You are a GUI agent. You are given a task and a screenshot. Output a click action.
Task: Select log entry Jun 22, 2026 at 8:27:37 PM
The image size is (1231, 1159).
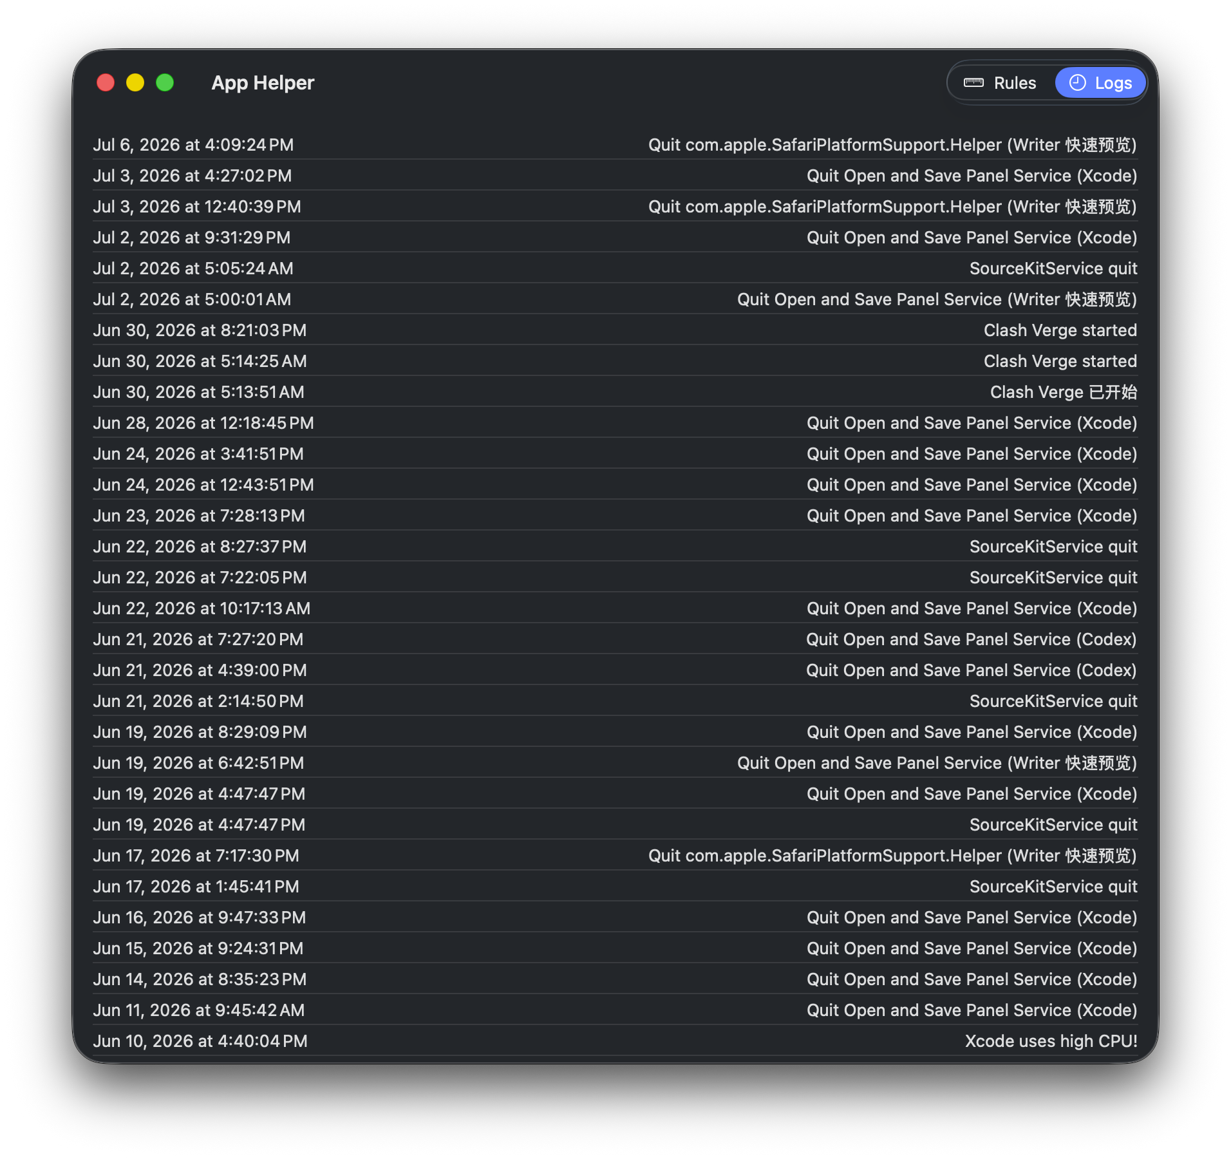(615, 547)
